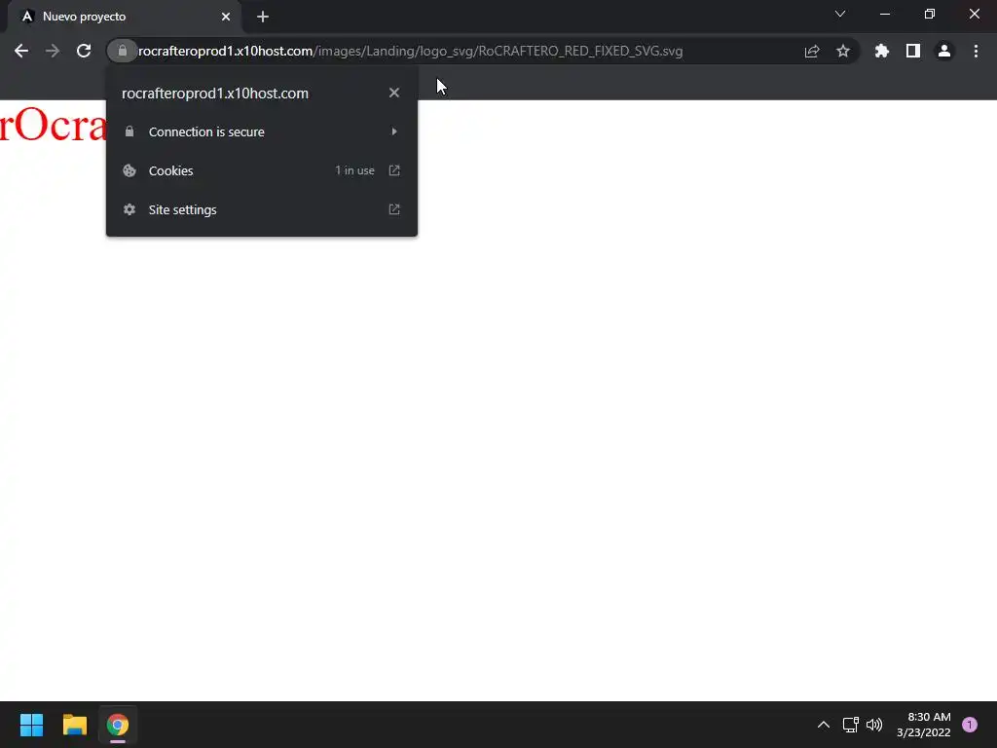Open the volume tray icon
The image size is (997, 748).
(874, 725)
